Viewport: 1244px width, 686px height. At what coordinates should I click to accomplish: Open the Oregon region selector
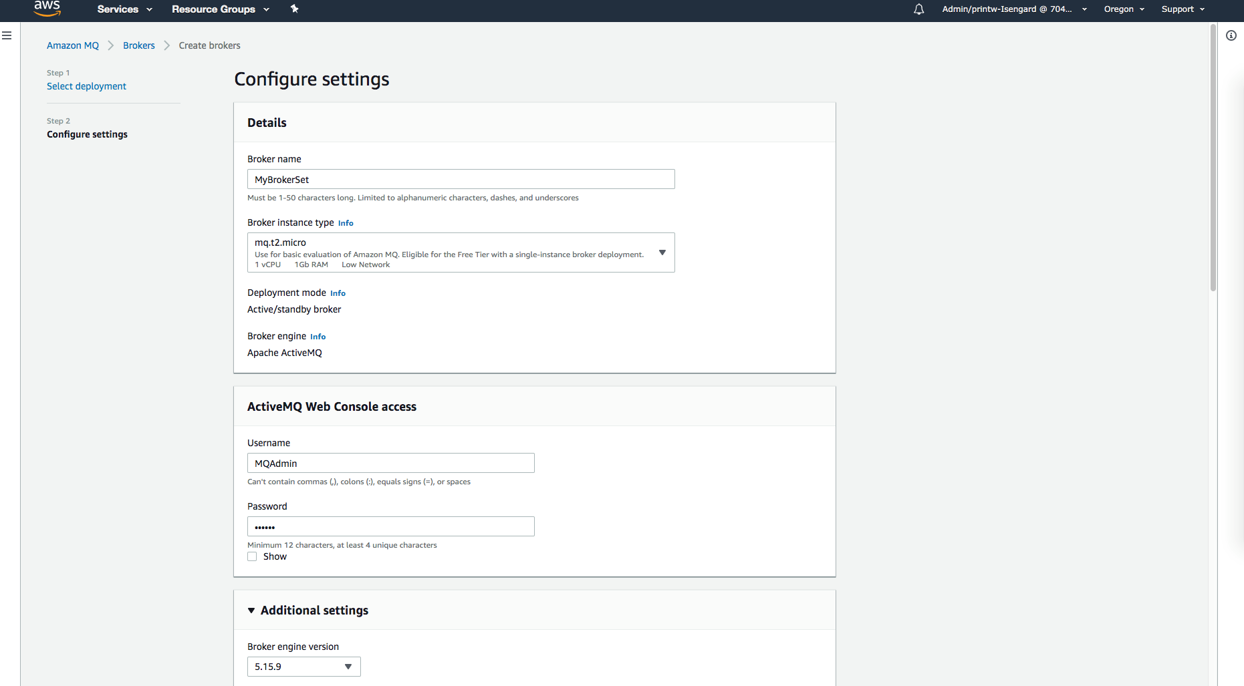1124,9
